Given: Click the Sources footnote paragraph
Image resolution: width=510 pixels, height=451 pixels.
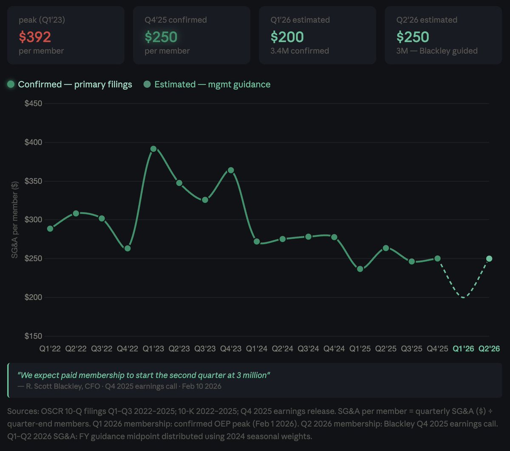Looking at the screenshot, I should pos(253,424).
